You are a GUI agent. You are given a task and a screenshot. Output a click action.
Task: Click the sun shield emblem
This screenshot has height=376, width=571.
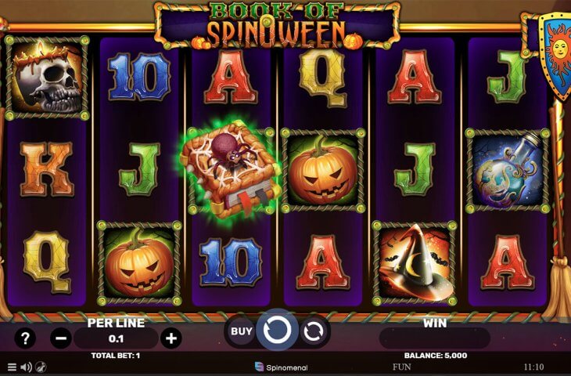click(556, 55)
